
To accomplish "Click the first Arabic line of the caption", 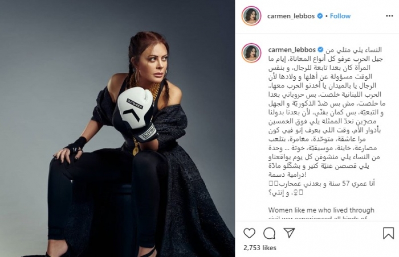I will (354, 50).
